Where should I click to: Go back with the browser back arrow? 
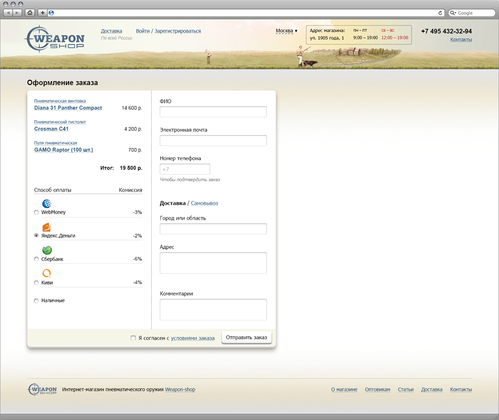click(x=8, y=13)
